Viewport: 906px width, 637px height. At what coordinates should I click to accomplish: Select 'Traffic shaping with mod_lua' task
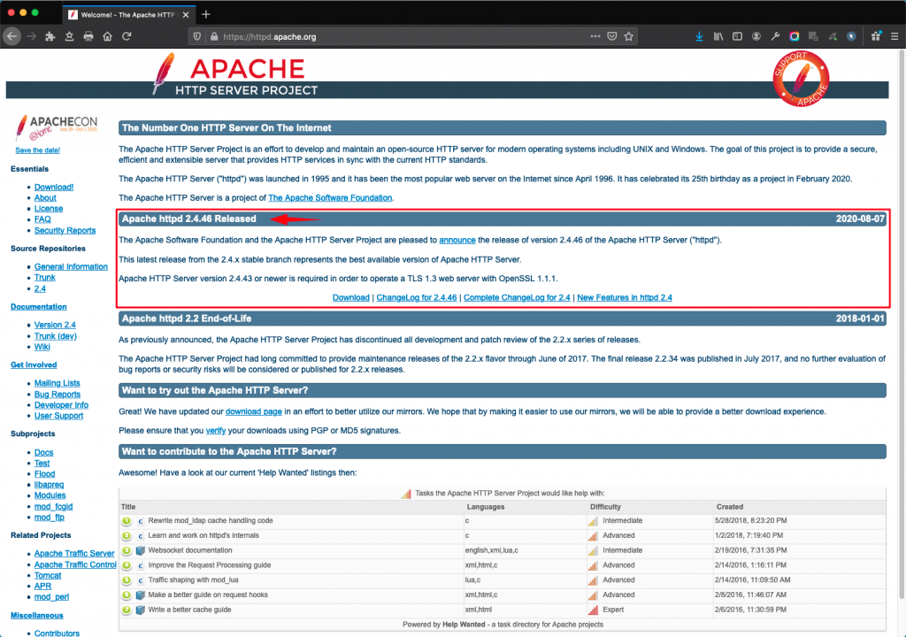coord(193,579)
